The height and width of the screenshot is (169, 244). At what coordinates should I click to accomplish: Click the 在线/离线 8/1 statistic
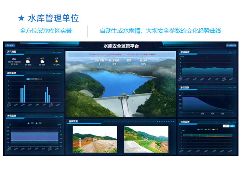pyautogui.click(x=114, y=62)
